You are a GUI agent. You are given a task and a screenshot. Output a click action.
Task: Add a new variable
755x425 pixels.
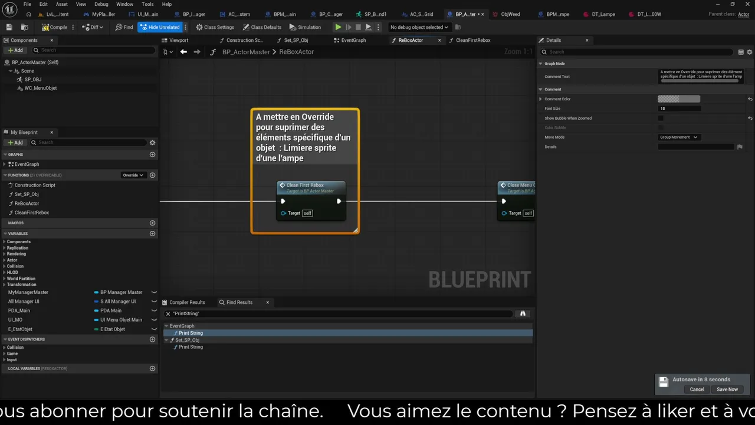[152, 234]
